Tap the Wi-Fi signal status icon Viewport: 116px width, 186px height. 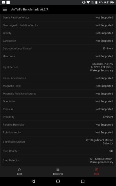(x=88, y=2)
